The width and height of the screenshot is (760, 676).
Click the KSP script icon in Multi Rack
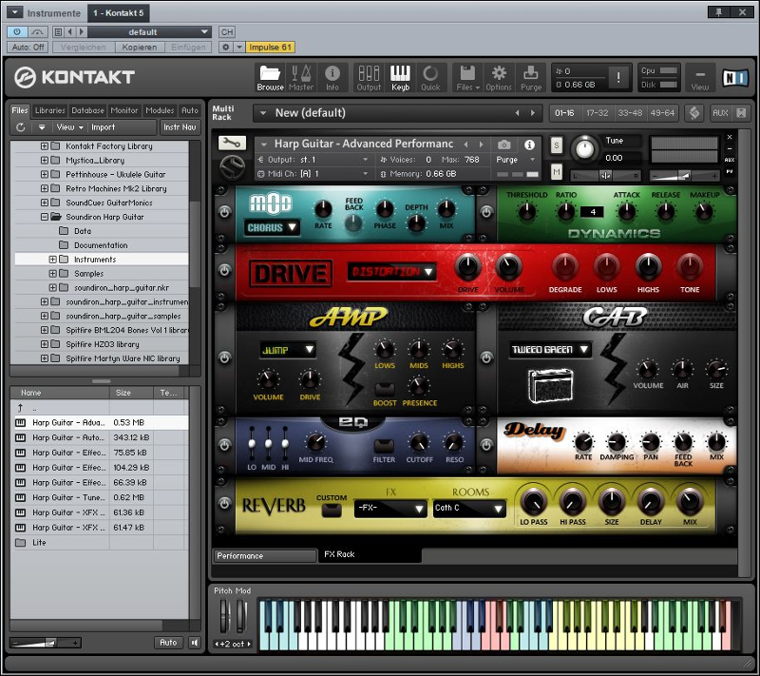[694, 112]
